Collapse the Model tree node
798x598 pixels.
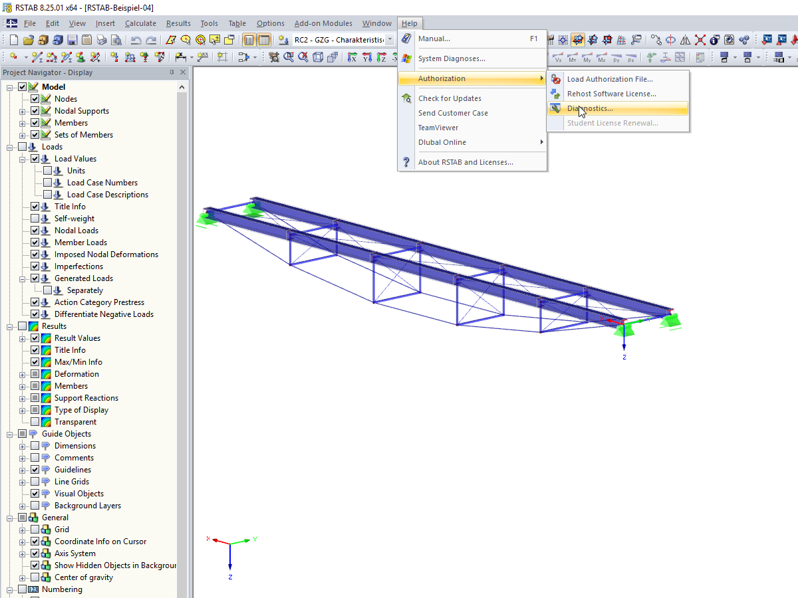coord(10,87)
